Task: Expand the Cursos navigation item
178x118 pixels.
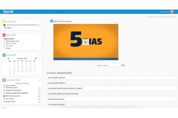Action: coord(5,48)
